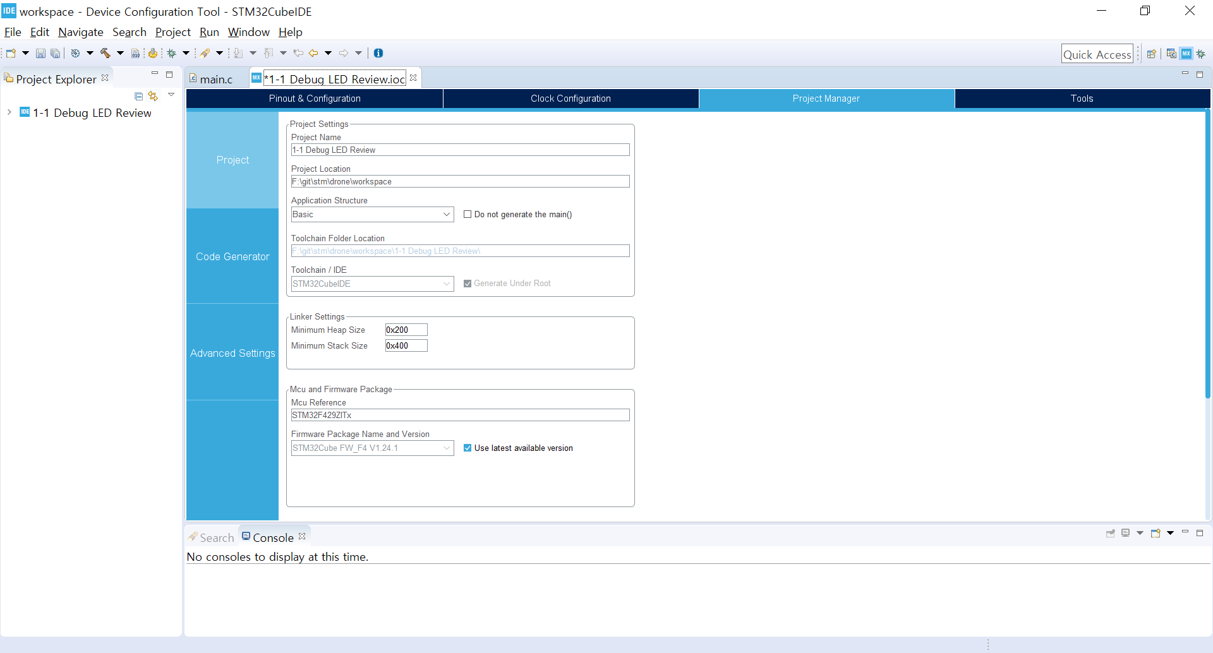Image resolution: width=1213 pixels, height=653 pixels.
Task: Click the Mcu Reference field STM32F429ZITx
Action: (460, 415)
